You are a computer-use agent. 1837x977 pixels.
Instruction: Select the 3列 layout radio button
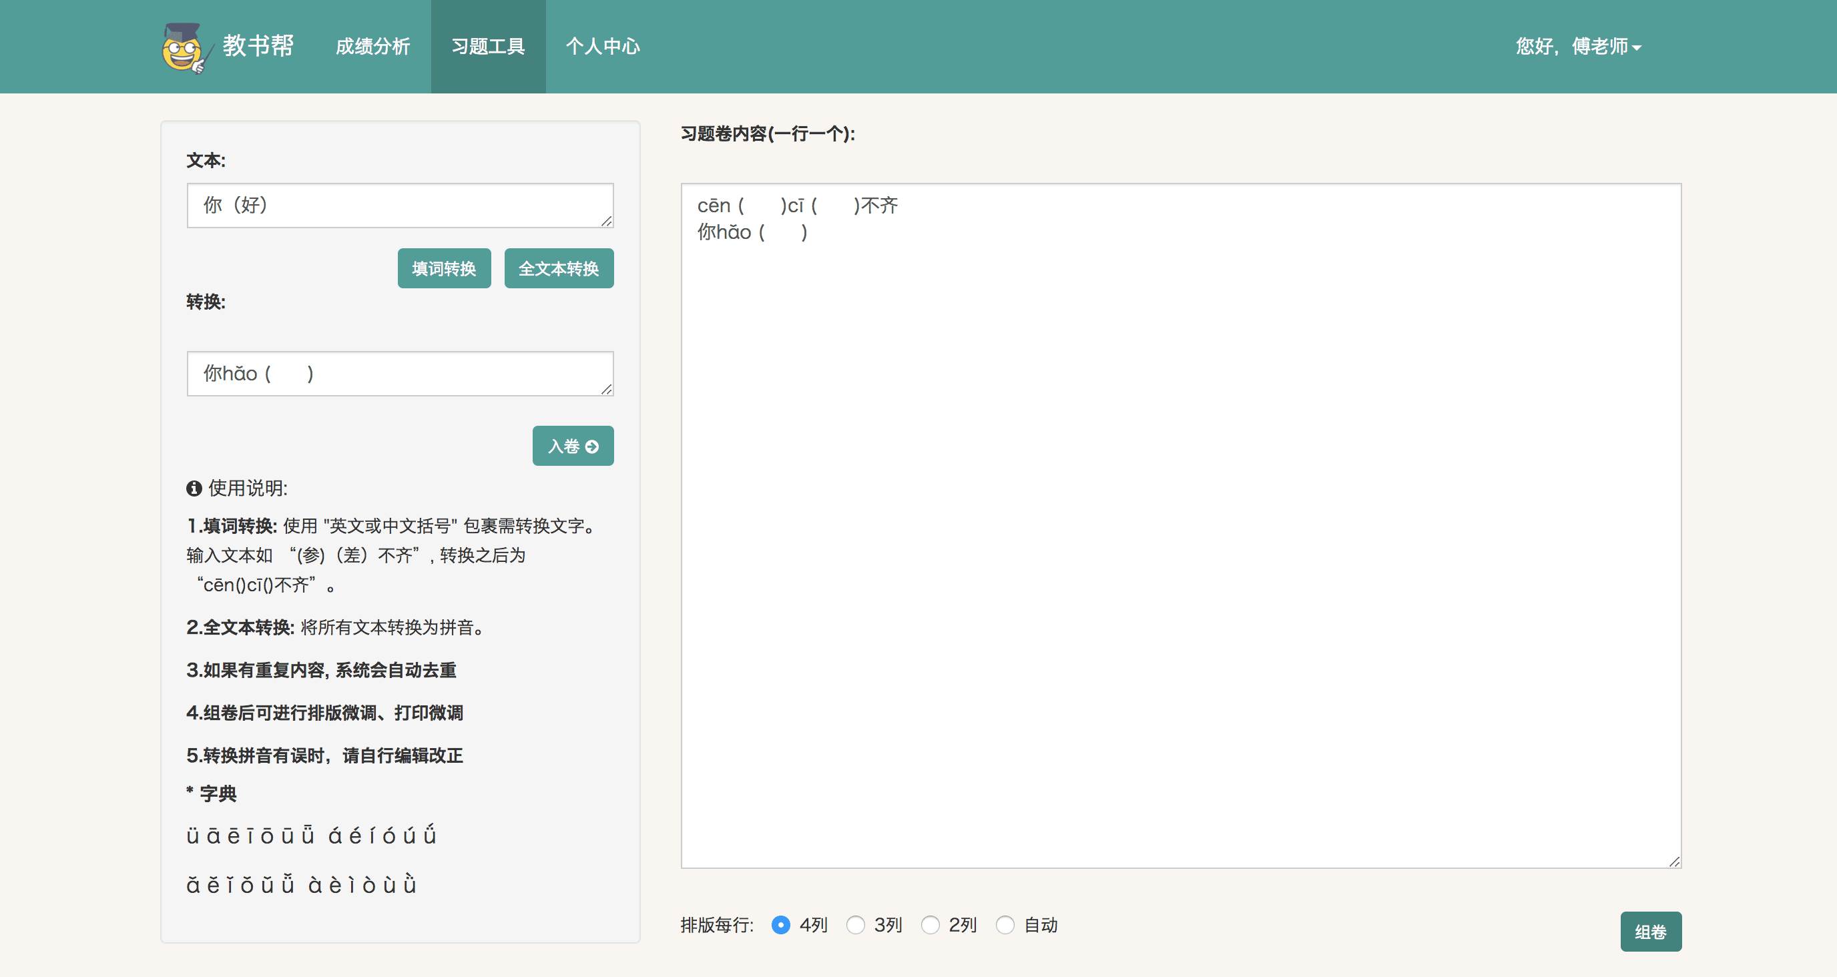pyautogui.click(x=855, y=925)
